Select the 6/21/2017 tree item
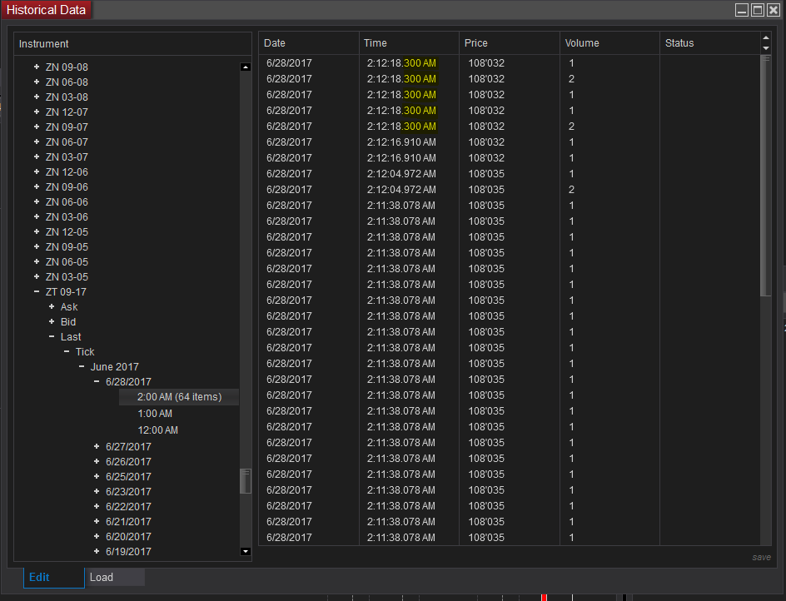 click(128, 522)
